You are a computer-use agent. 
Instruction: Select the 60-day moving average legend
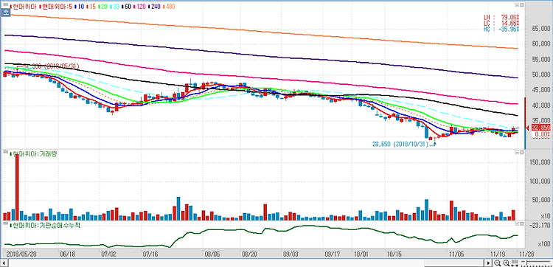127,7
